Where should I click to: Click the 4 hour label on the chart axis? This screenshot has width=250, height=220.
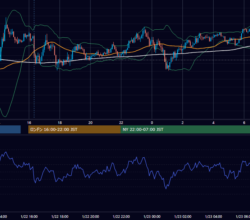[213, 123]
